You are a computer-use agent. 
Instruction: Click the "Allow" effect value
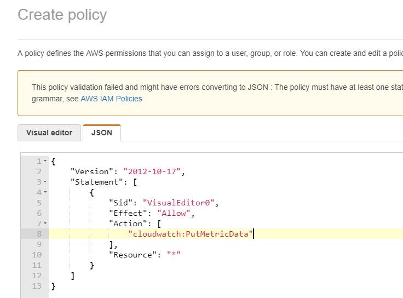point(174,213)
